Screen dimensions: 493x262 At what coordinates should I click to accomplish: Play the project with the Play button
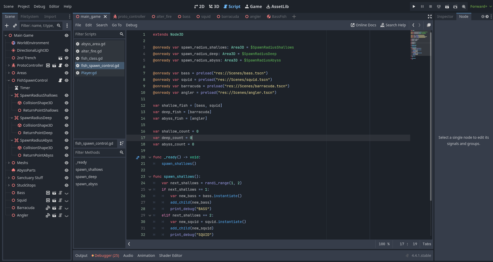pos(414,6)
